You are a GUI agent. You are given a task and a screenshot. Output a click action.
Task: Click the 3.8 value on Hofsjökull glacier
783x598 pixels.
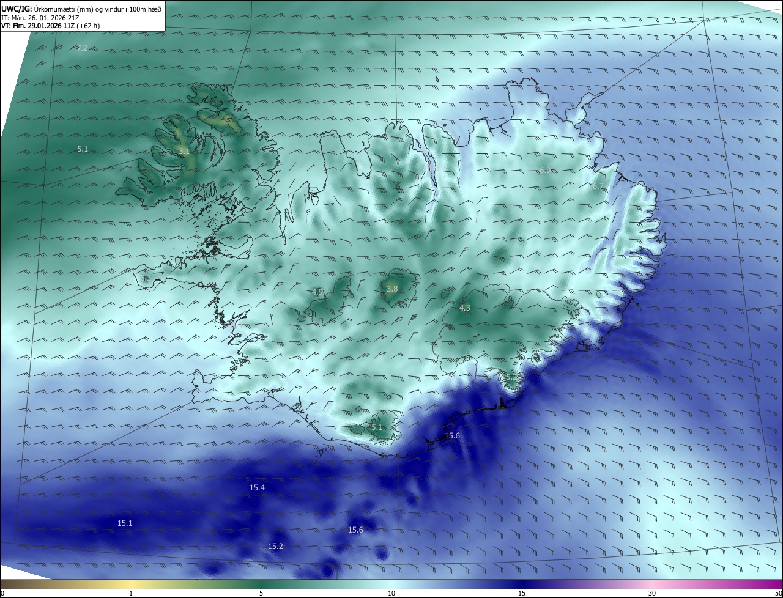coord(392,289)
